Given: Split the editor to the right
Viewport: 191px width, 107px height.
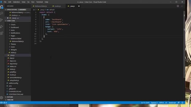Looking at the screenshot, I should pyautogui.click(x=178, y=6).
